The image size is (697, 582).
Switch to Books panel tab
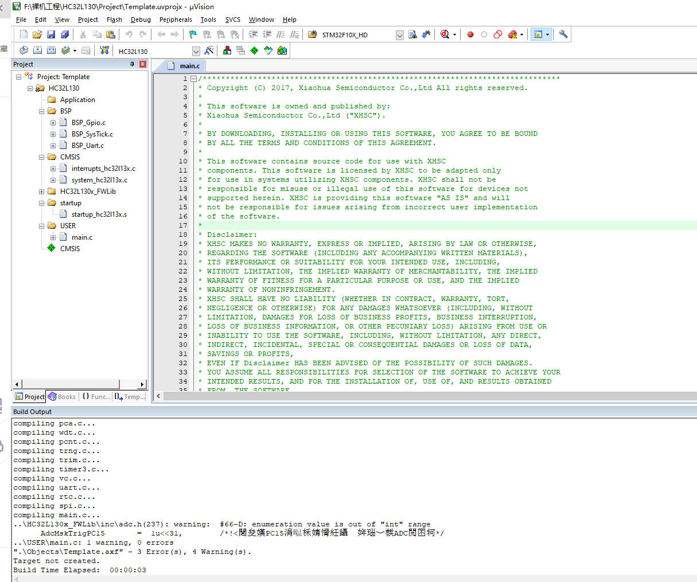(x=62, y=397)
